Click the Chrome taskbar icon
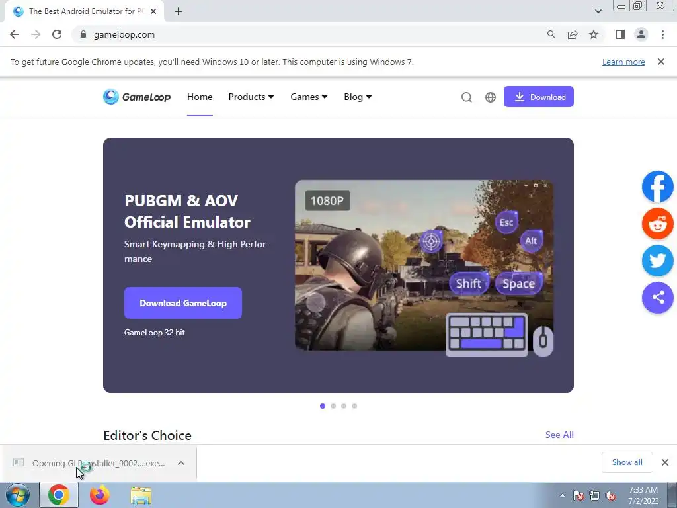Image resolution: width=677 pixels, height=508 pixels. (x=59, y=495)
